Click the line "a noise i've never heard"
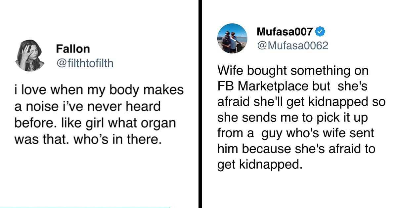Image resolution: width=397 pixels, height=208 pixels. 87,107
